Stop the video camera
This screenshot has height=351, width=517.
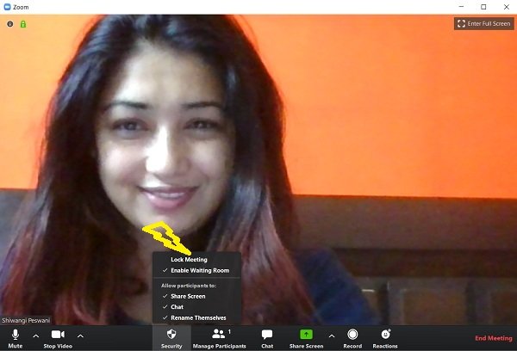coord(58,338)
